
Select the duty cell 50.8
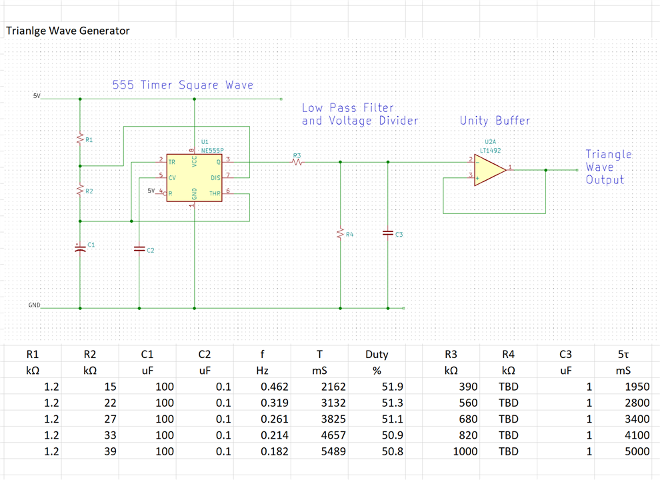click(377, 451)
